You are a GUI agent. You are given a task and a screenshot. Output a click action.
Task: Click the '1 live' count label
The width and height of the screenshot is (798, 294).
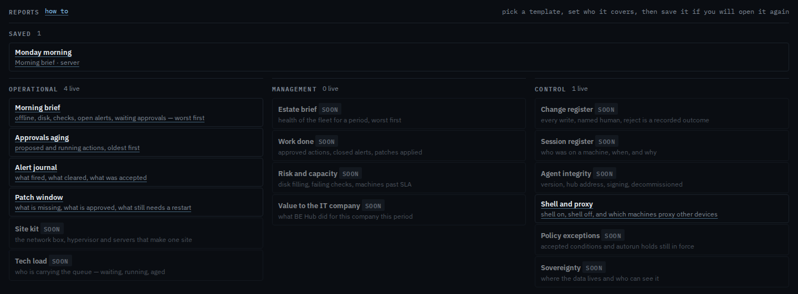[580, 89]
